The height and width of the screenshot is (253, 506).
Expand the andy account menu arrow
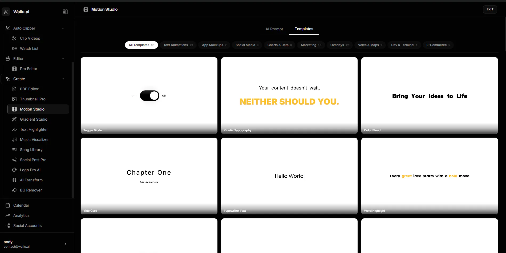click(65, 244)
